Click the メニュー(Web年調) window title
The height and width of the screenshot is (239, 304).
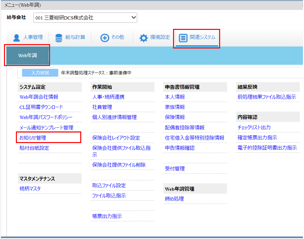coord(23,5)
